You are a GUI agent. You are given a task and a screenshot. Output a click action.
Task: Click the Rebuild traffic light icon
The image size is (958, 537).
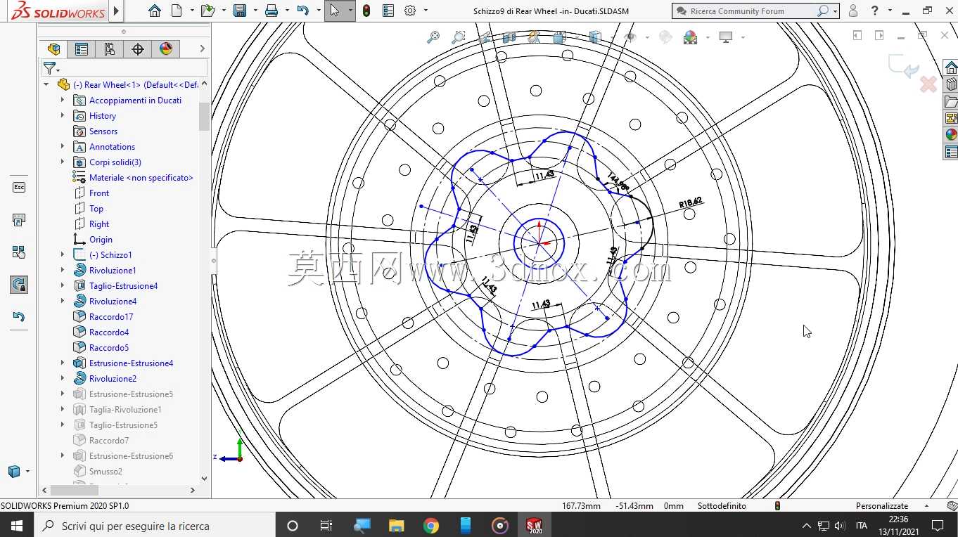(366, 11)
